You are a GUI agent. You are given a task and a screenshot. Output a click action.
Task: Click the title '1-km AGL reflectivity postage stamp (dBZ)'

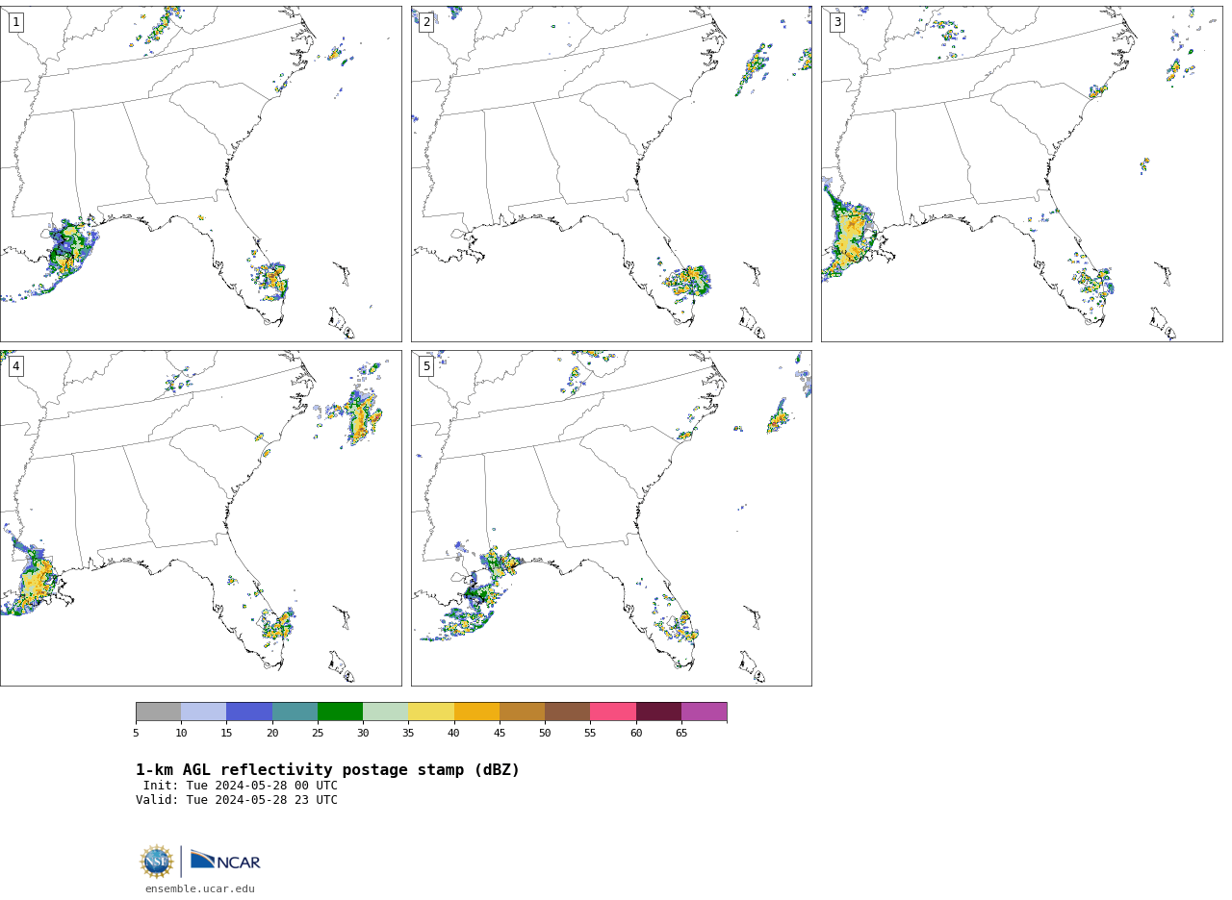click(x=327, y=770)
